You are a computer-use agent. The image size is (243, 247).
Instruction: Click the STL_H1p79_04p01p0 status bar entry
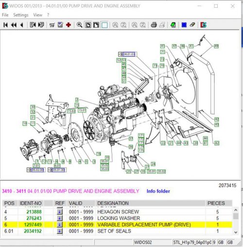tap(192, 243)
